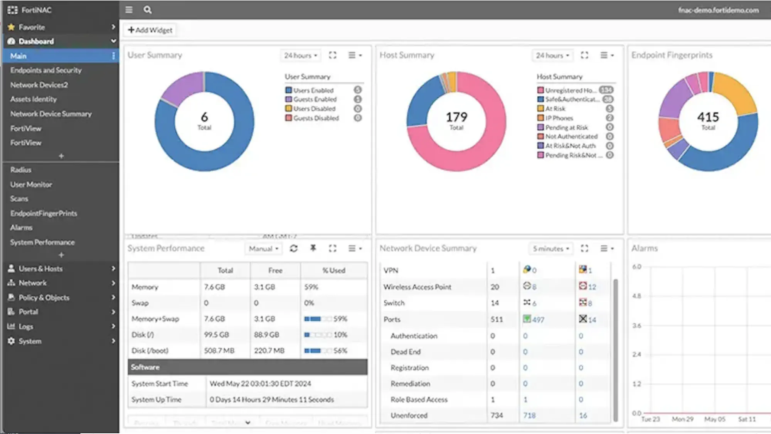The height and width of the screenshot is (434, 771).
Task: Click the Favorite star item in sidebar
Action: (32, 27)
